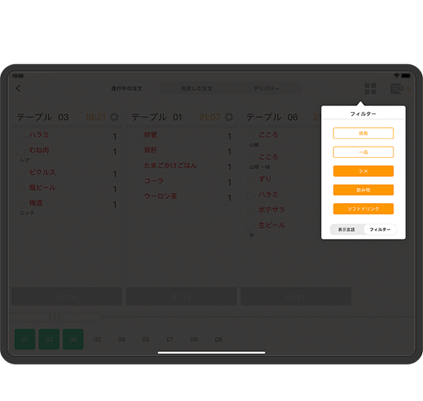Click the horizontal scroll handle above table numbers
Image resolution: width=423 pixels, height=401 pixels.
pos(55,317)
